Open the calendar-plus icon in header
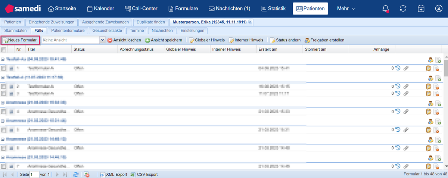Image resolution: width=448 pixels, height=178 pixels. pos(421,9)
